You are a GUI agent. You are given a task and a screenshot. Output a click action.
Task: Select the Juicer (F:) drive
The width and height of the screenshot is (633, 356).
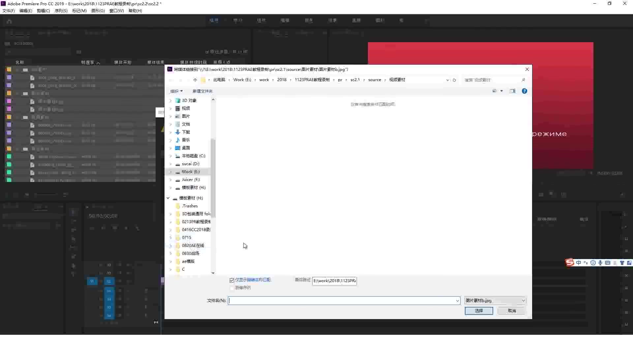(x=191, y=180)
